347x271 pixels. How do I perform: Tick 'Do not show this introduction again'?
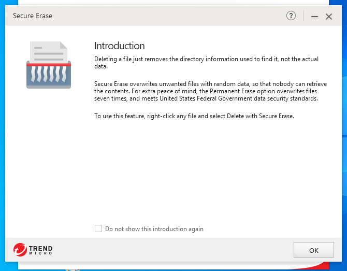point(98,229)
